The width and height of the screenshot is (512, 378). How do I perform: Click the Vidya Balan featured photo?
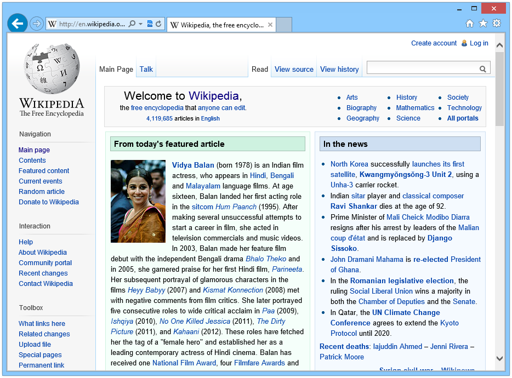click(x=138, y=201)
